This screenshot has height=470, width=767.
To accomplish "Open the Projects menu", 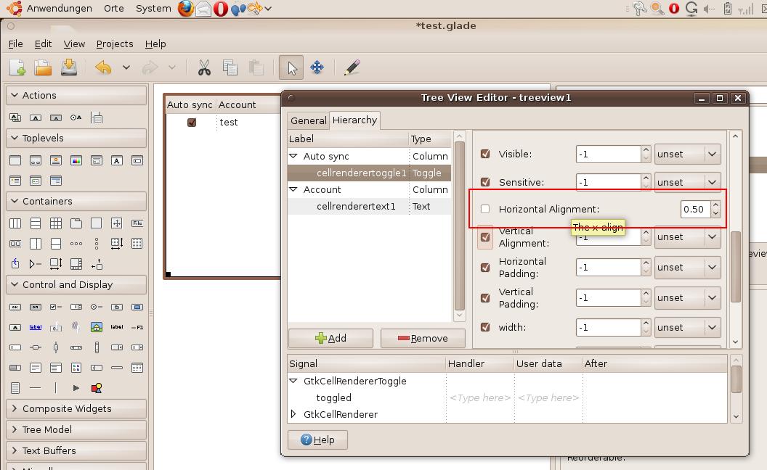I will [x=115, y=44].
